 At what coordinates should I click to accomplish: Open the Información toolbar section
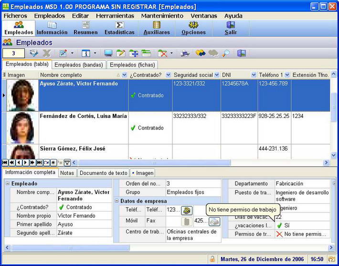52,28
